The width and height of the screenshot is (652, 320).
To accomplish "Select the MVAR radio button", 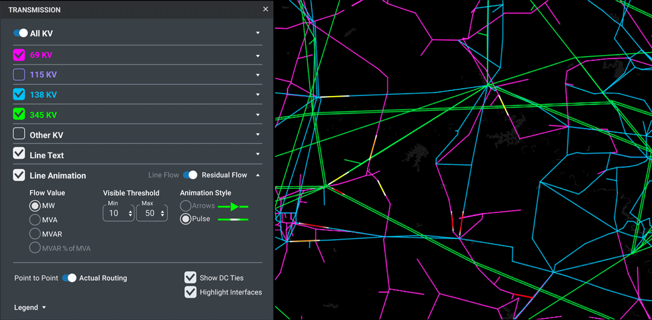I will coord(35,234).
